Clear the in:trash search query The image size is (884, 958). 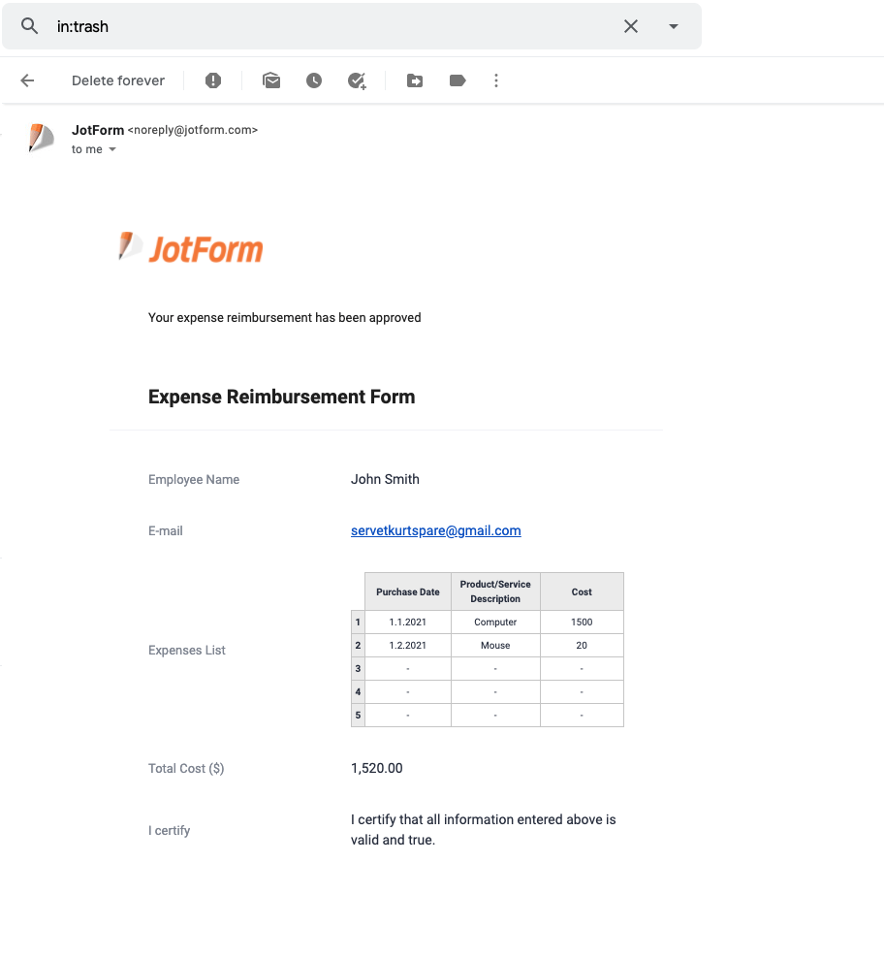click(x=631, y=26)
